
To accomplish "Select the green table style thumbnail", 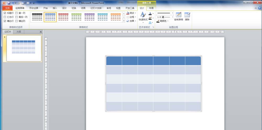I will (x=76, y=17).
